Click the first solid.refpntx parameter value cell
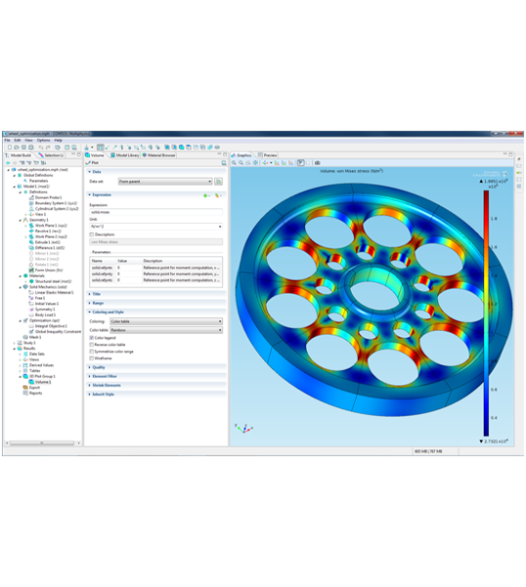The width and height of the screenshot is (526, 587). 129,268
